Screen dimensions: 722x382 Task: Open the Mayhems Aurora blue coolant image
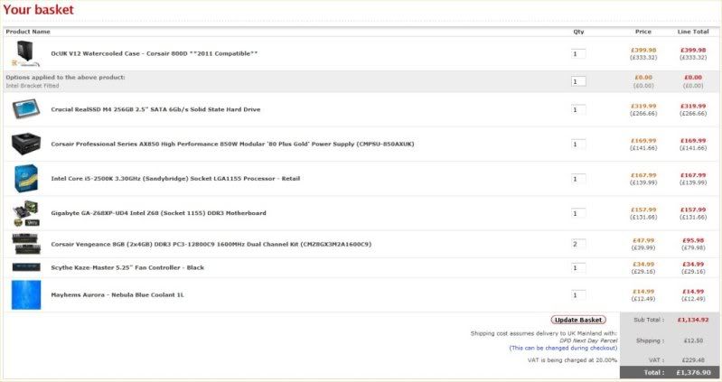coord(26,294)
